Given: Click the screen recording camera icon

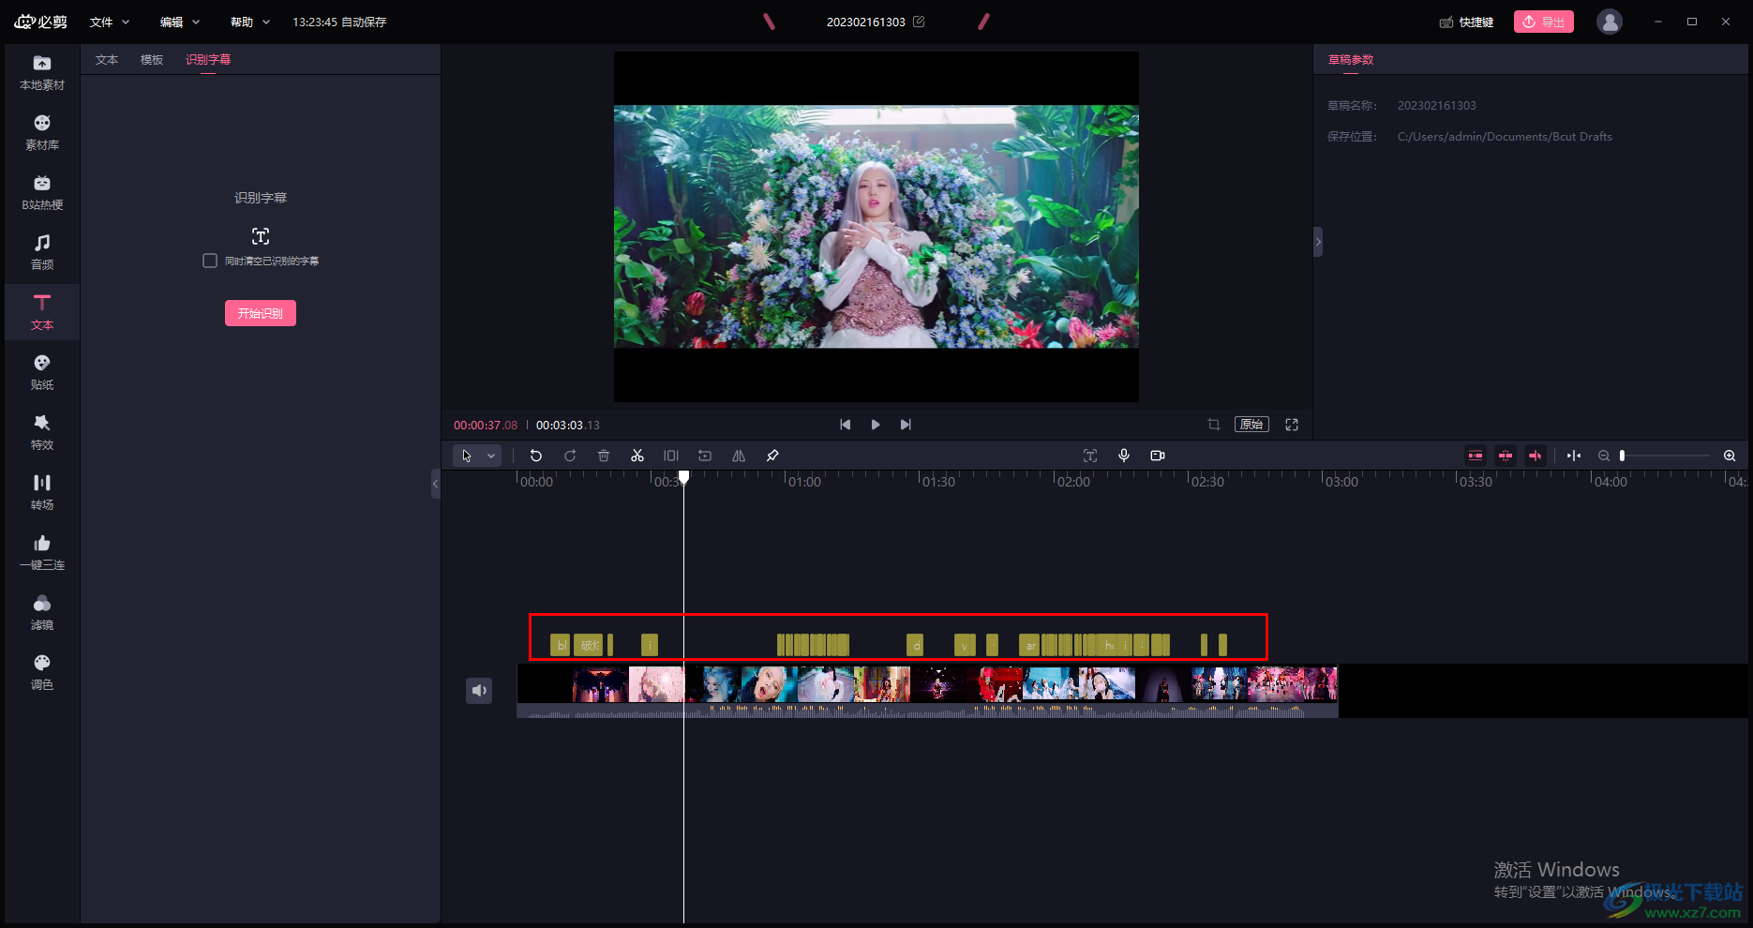Looking at the screenshot, I should 1158,456.
